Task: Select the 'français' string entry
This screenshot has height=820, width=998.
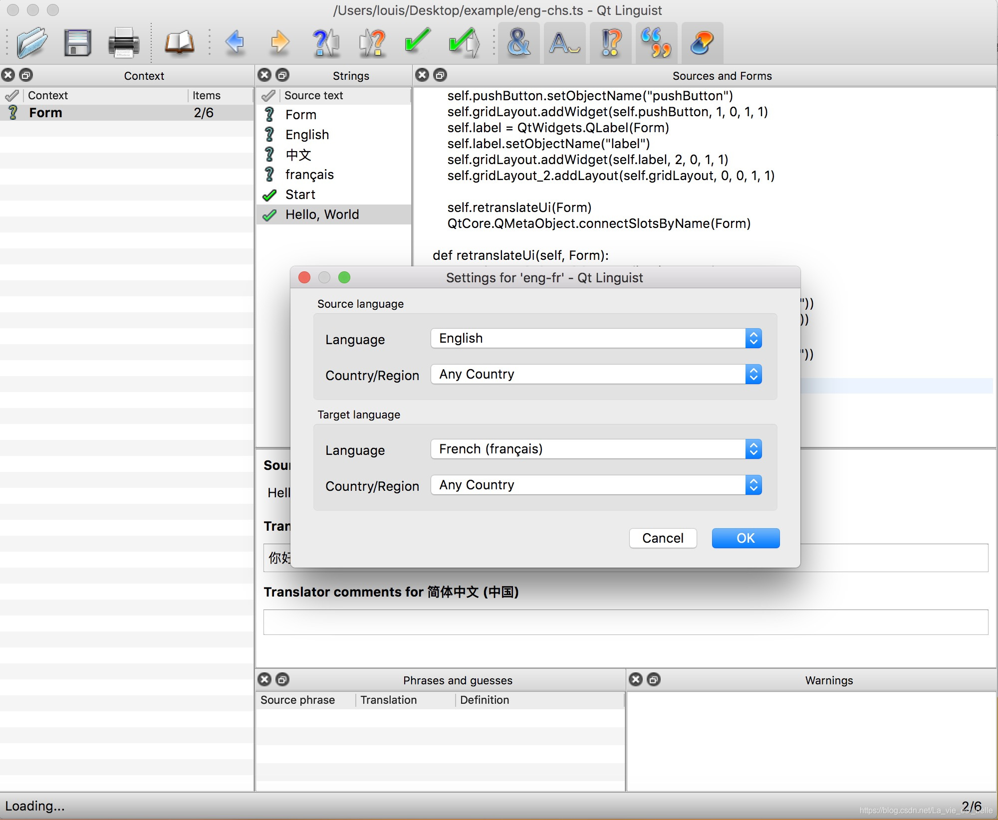Action: click(309, 175)
